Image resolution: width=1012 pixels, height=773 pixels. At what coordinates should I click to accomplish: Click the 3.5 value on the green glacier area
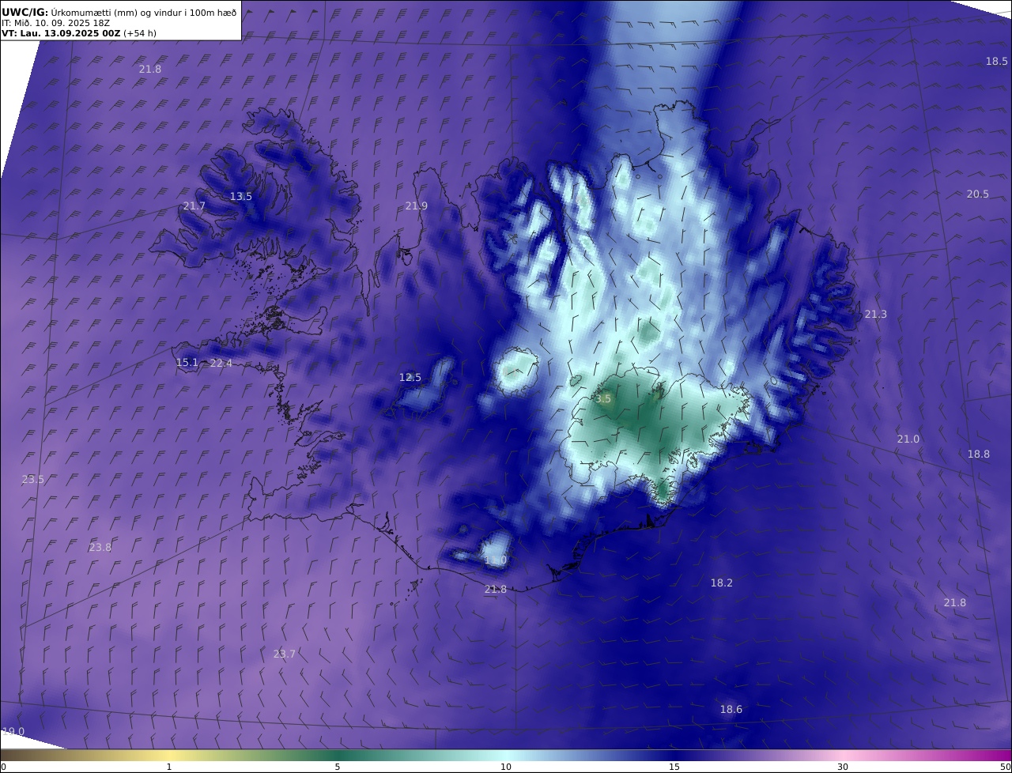point(603,399)
